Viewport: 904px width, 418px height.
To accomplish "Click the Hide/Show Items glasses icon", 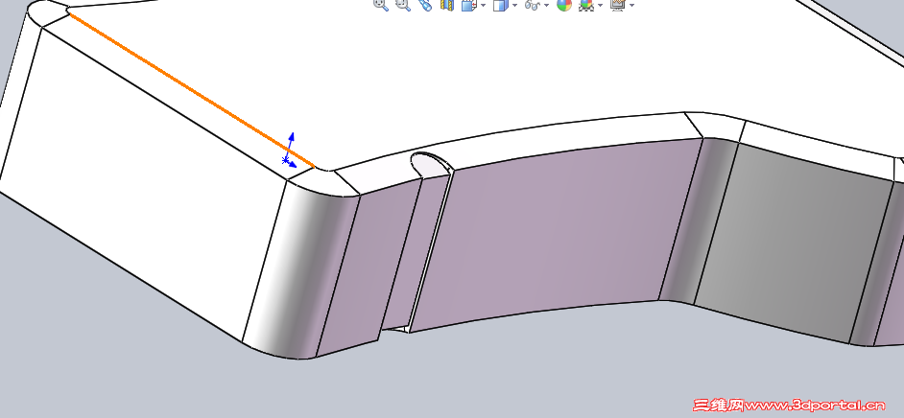I will click(533, 5).
